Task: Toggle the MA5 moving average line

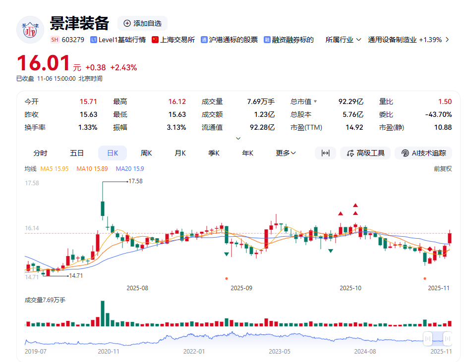Action: [x=54, y=169]
